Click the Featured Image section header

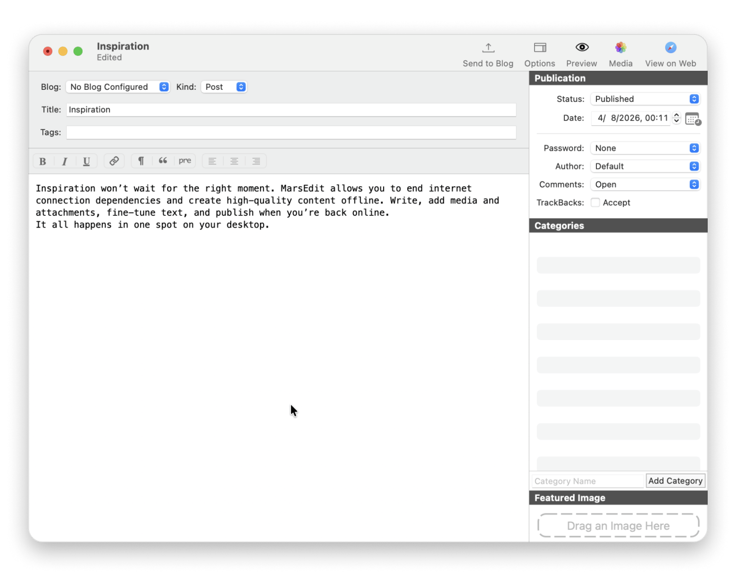click(x=618, y=498)
